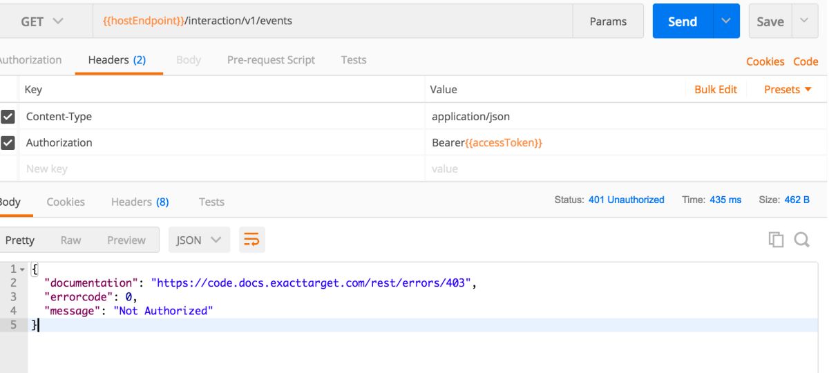Uncheck the Content-Type header checkbox
The width and height of the screenshot is (829, 373).
pos(10,117)
